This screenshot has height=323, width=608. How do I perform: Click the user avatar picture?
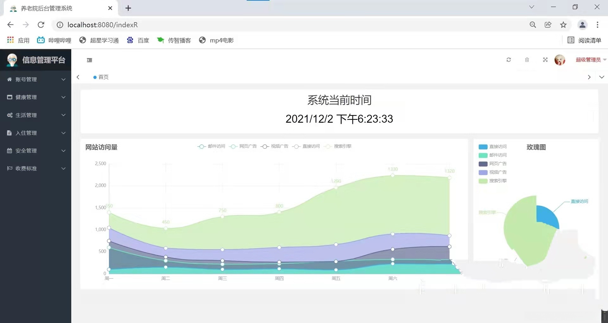[x=560, y=60]
